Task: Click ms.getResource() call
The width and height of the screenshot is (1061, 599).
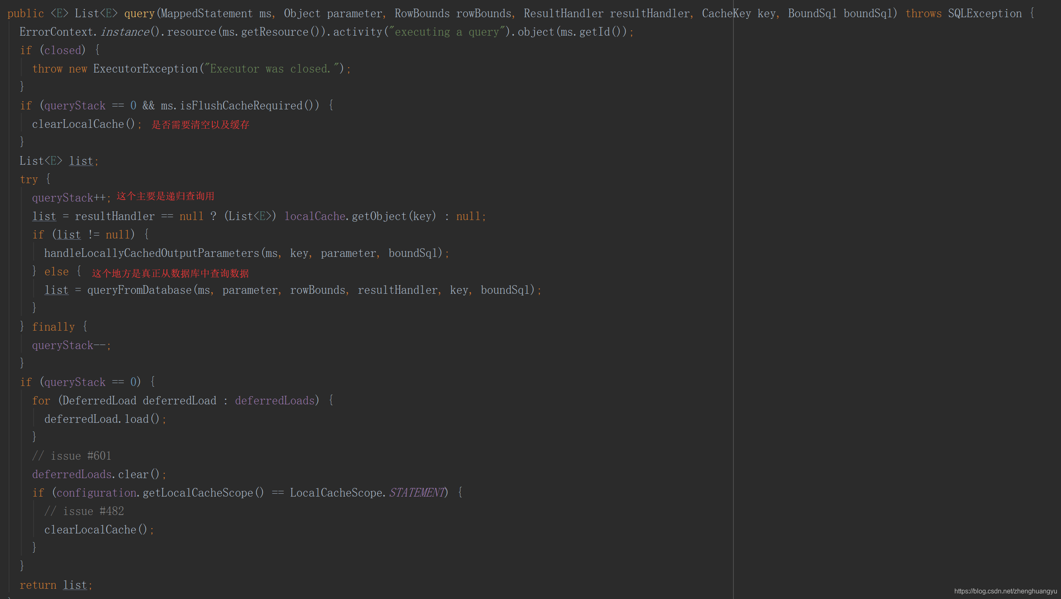Action: tap(272, 32)
